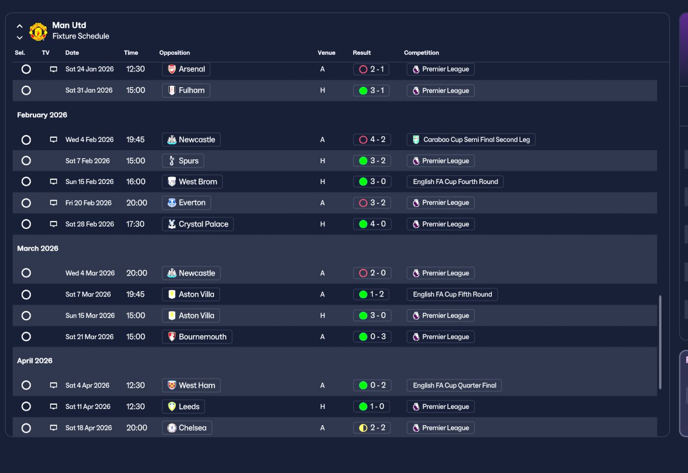Open the 3 - 1 result against Fulham
The image size is (688, 473).
(x=371, y=90)
